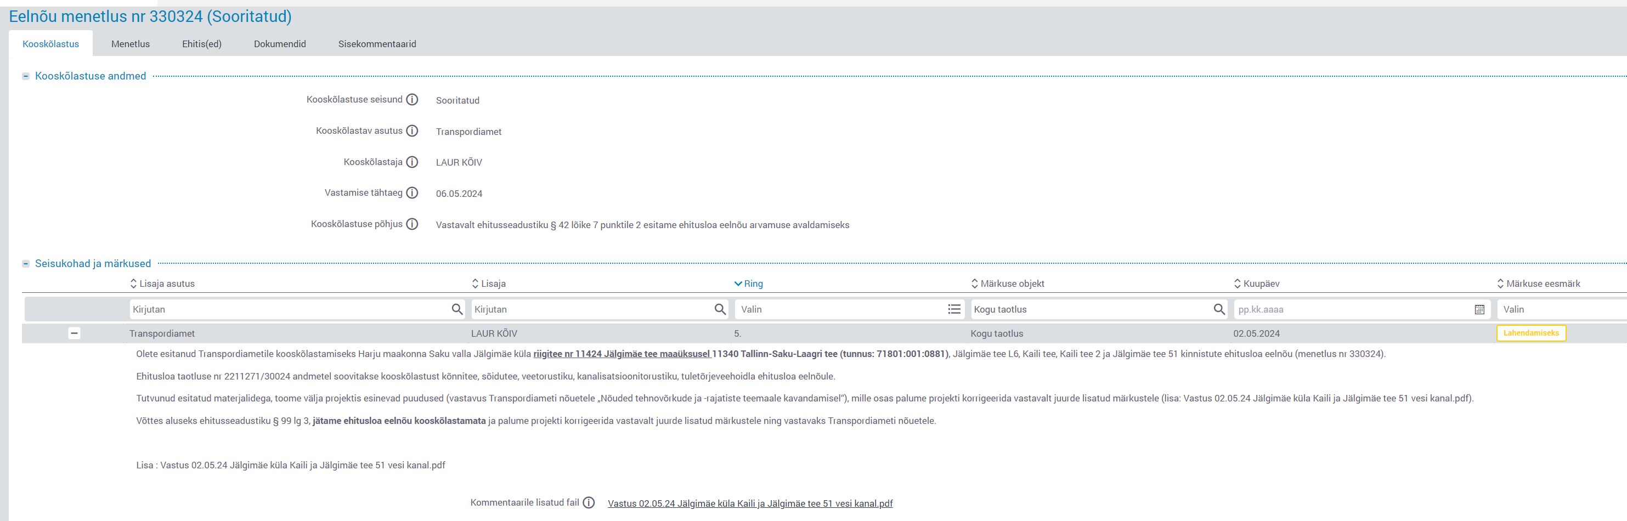Viewport: 1627px width, 521px height.
Task: Switch to the Ehitis(ed) tab
Action: coord(202,43)
